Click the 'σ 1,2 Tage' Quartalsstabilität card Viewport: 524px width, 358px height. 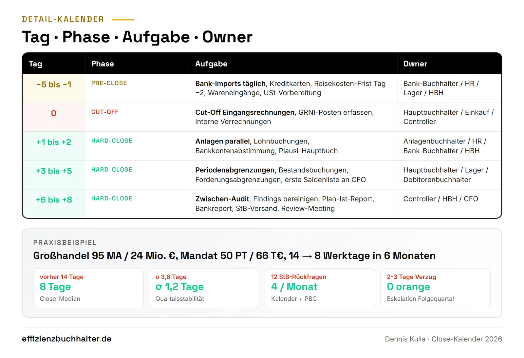pyautogui.click(x=204, y=288)
